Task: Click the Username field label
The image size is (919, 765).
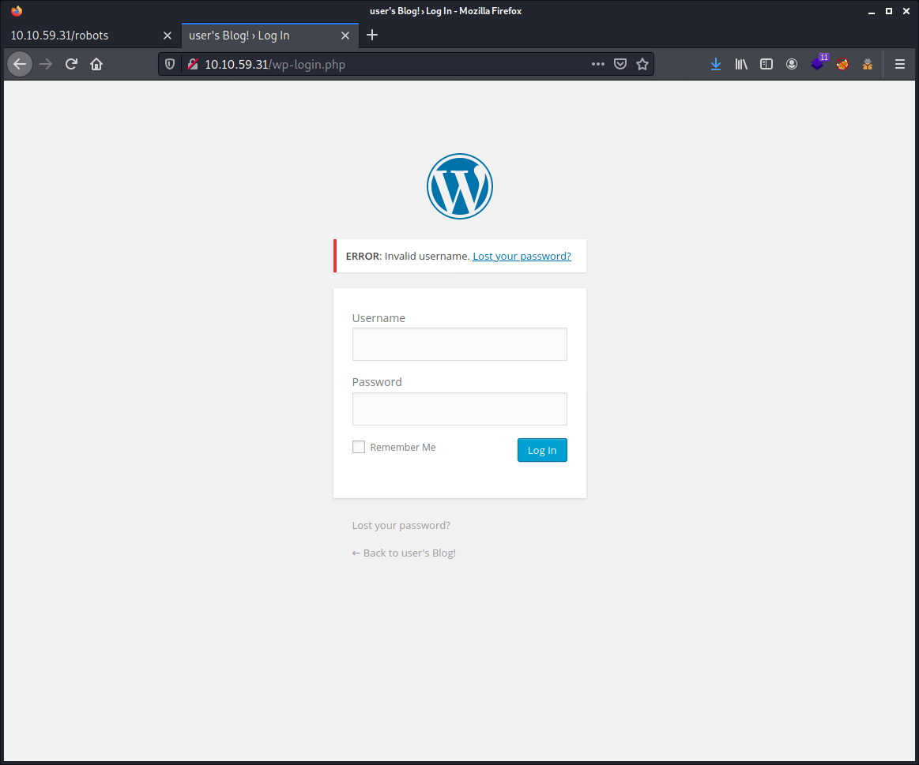Action: click(379, 318)
